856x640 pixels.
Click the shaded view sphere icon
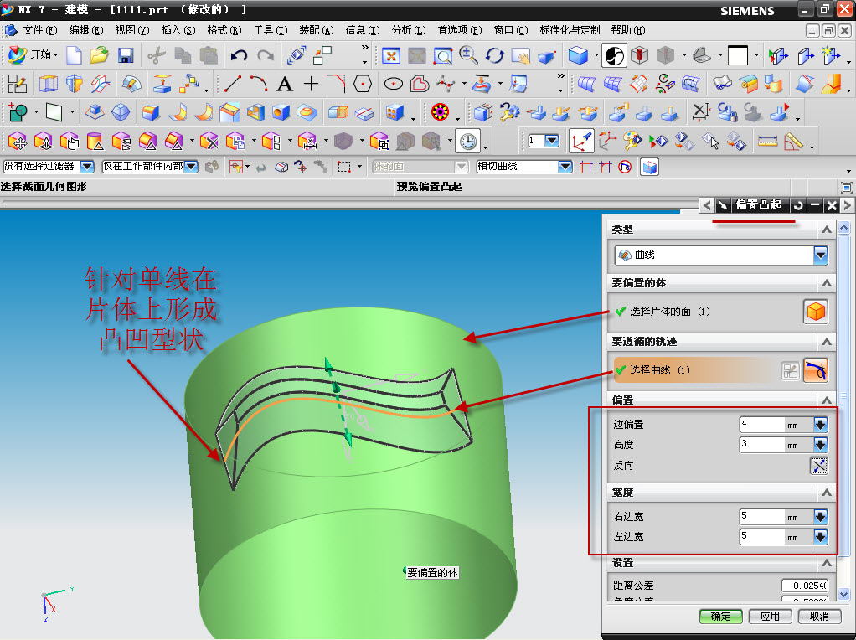point(614,55)
